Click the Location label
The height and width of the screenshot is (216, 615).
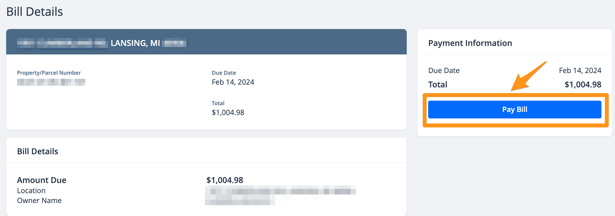click(31, 191)
